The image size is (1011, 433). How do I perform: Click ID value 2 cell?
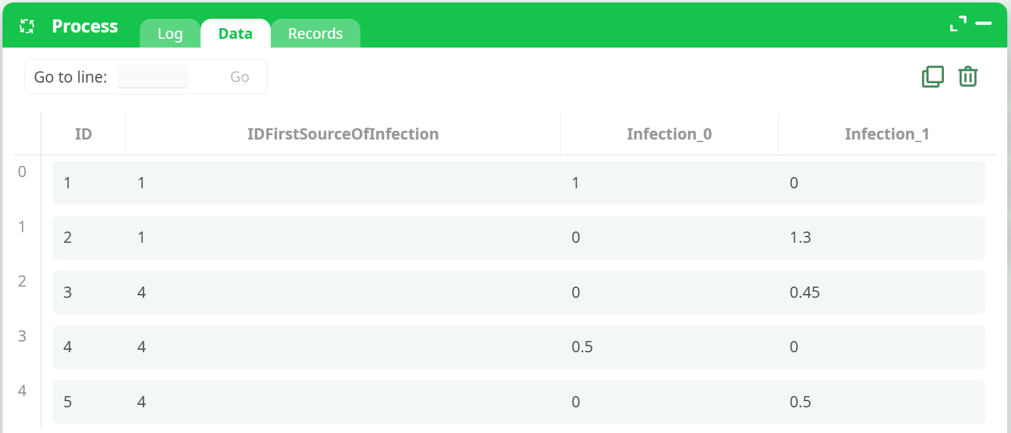(x=68, y=237)
